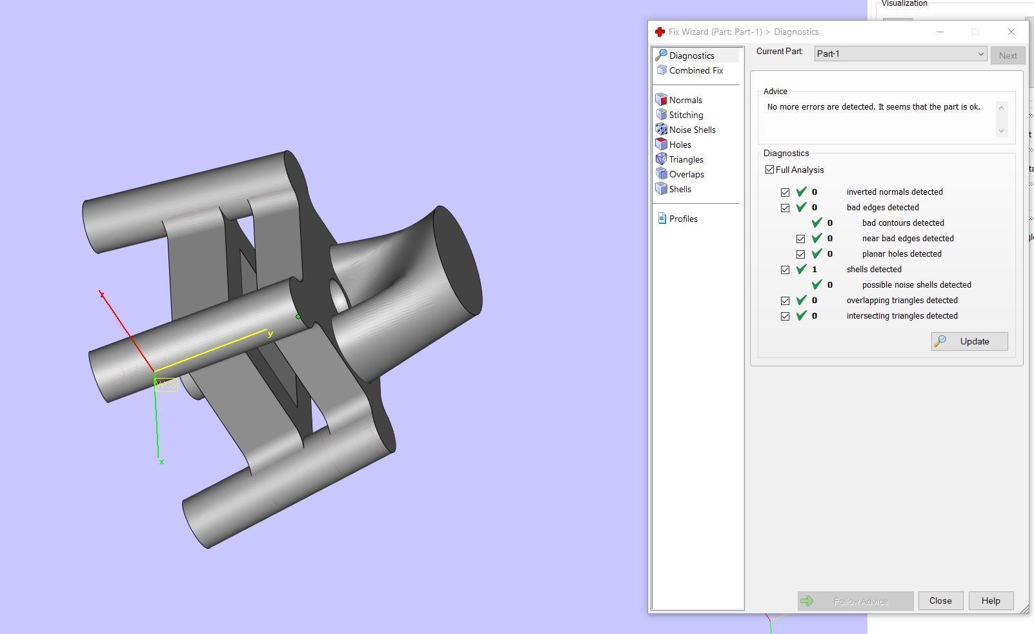This screenshot has height=634, width=1034.
Task: Minimize the Fix Wizard dialog
Action: point(940,32)
